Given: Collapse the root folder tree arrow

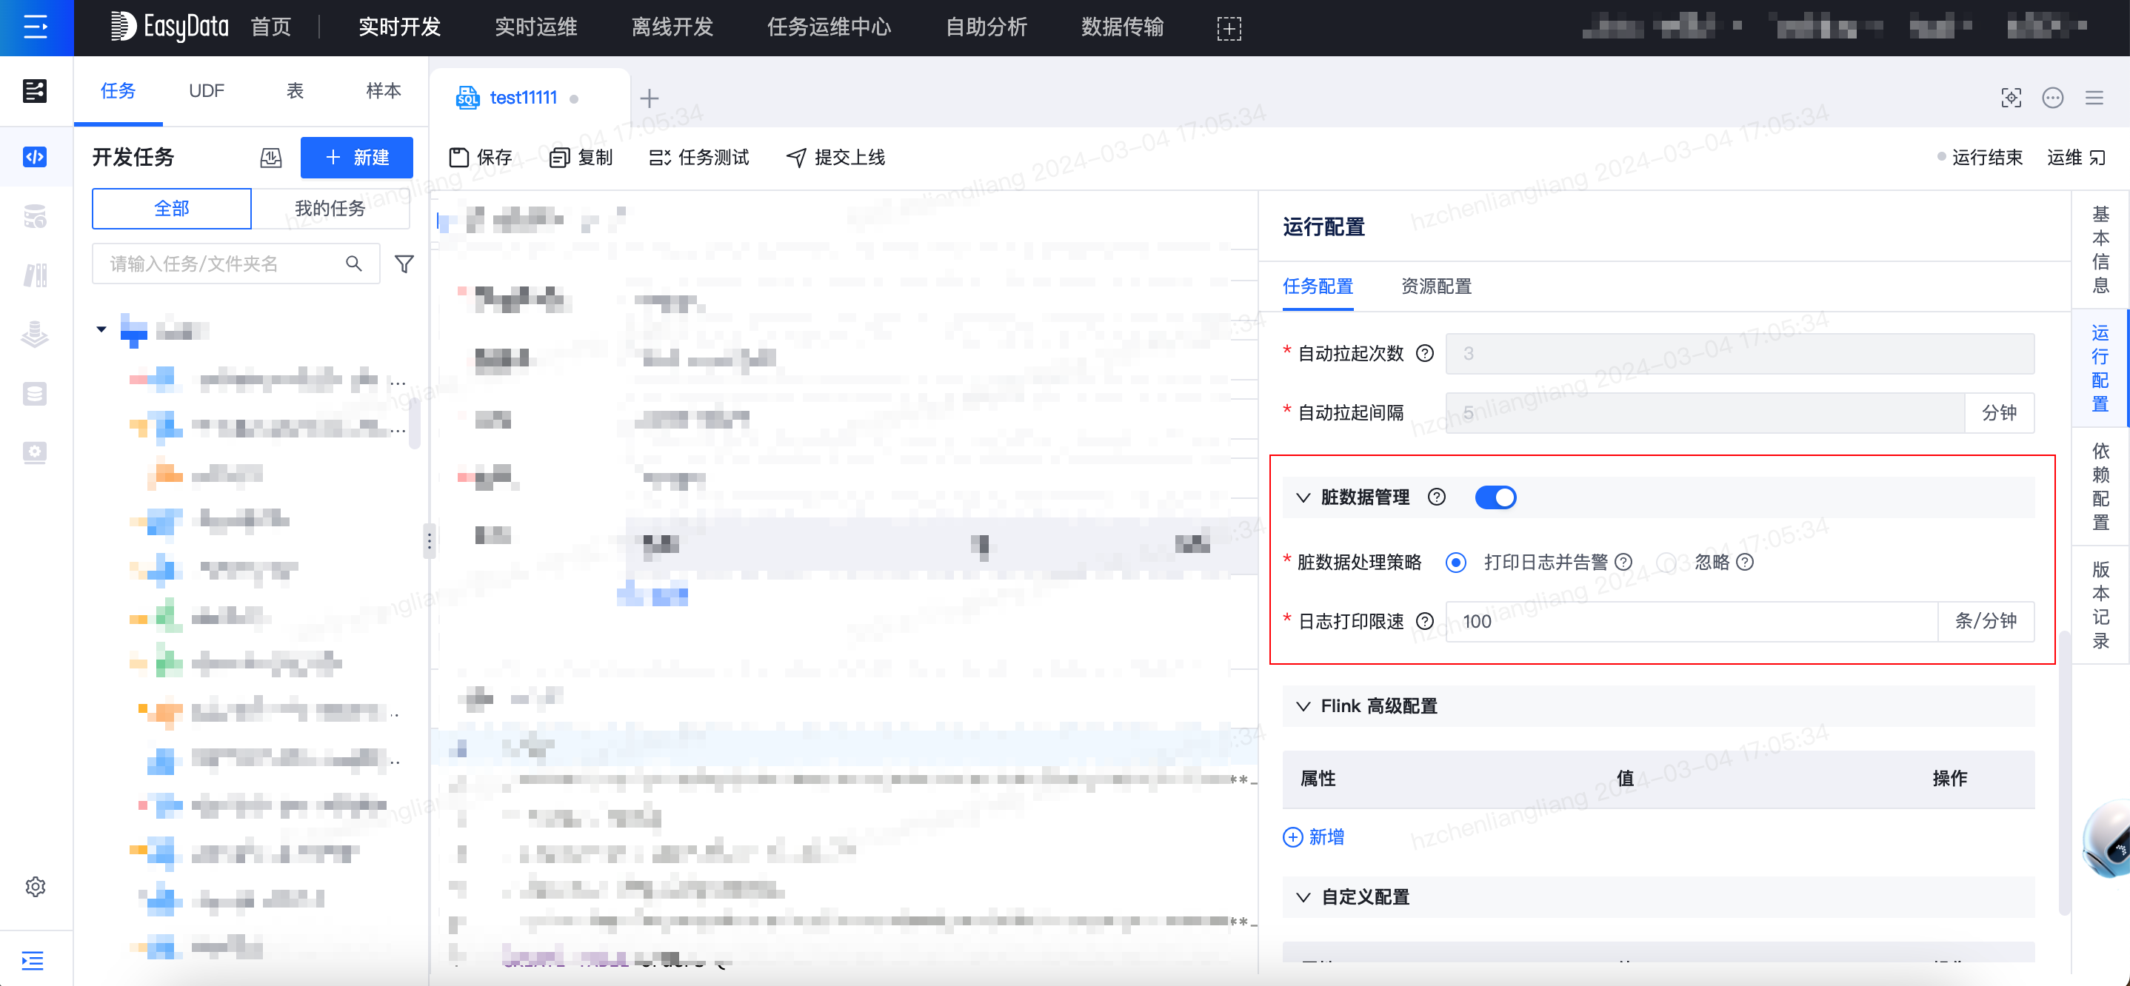Looking at the screenshot, I should point(101,329).
